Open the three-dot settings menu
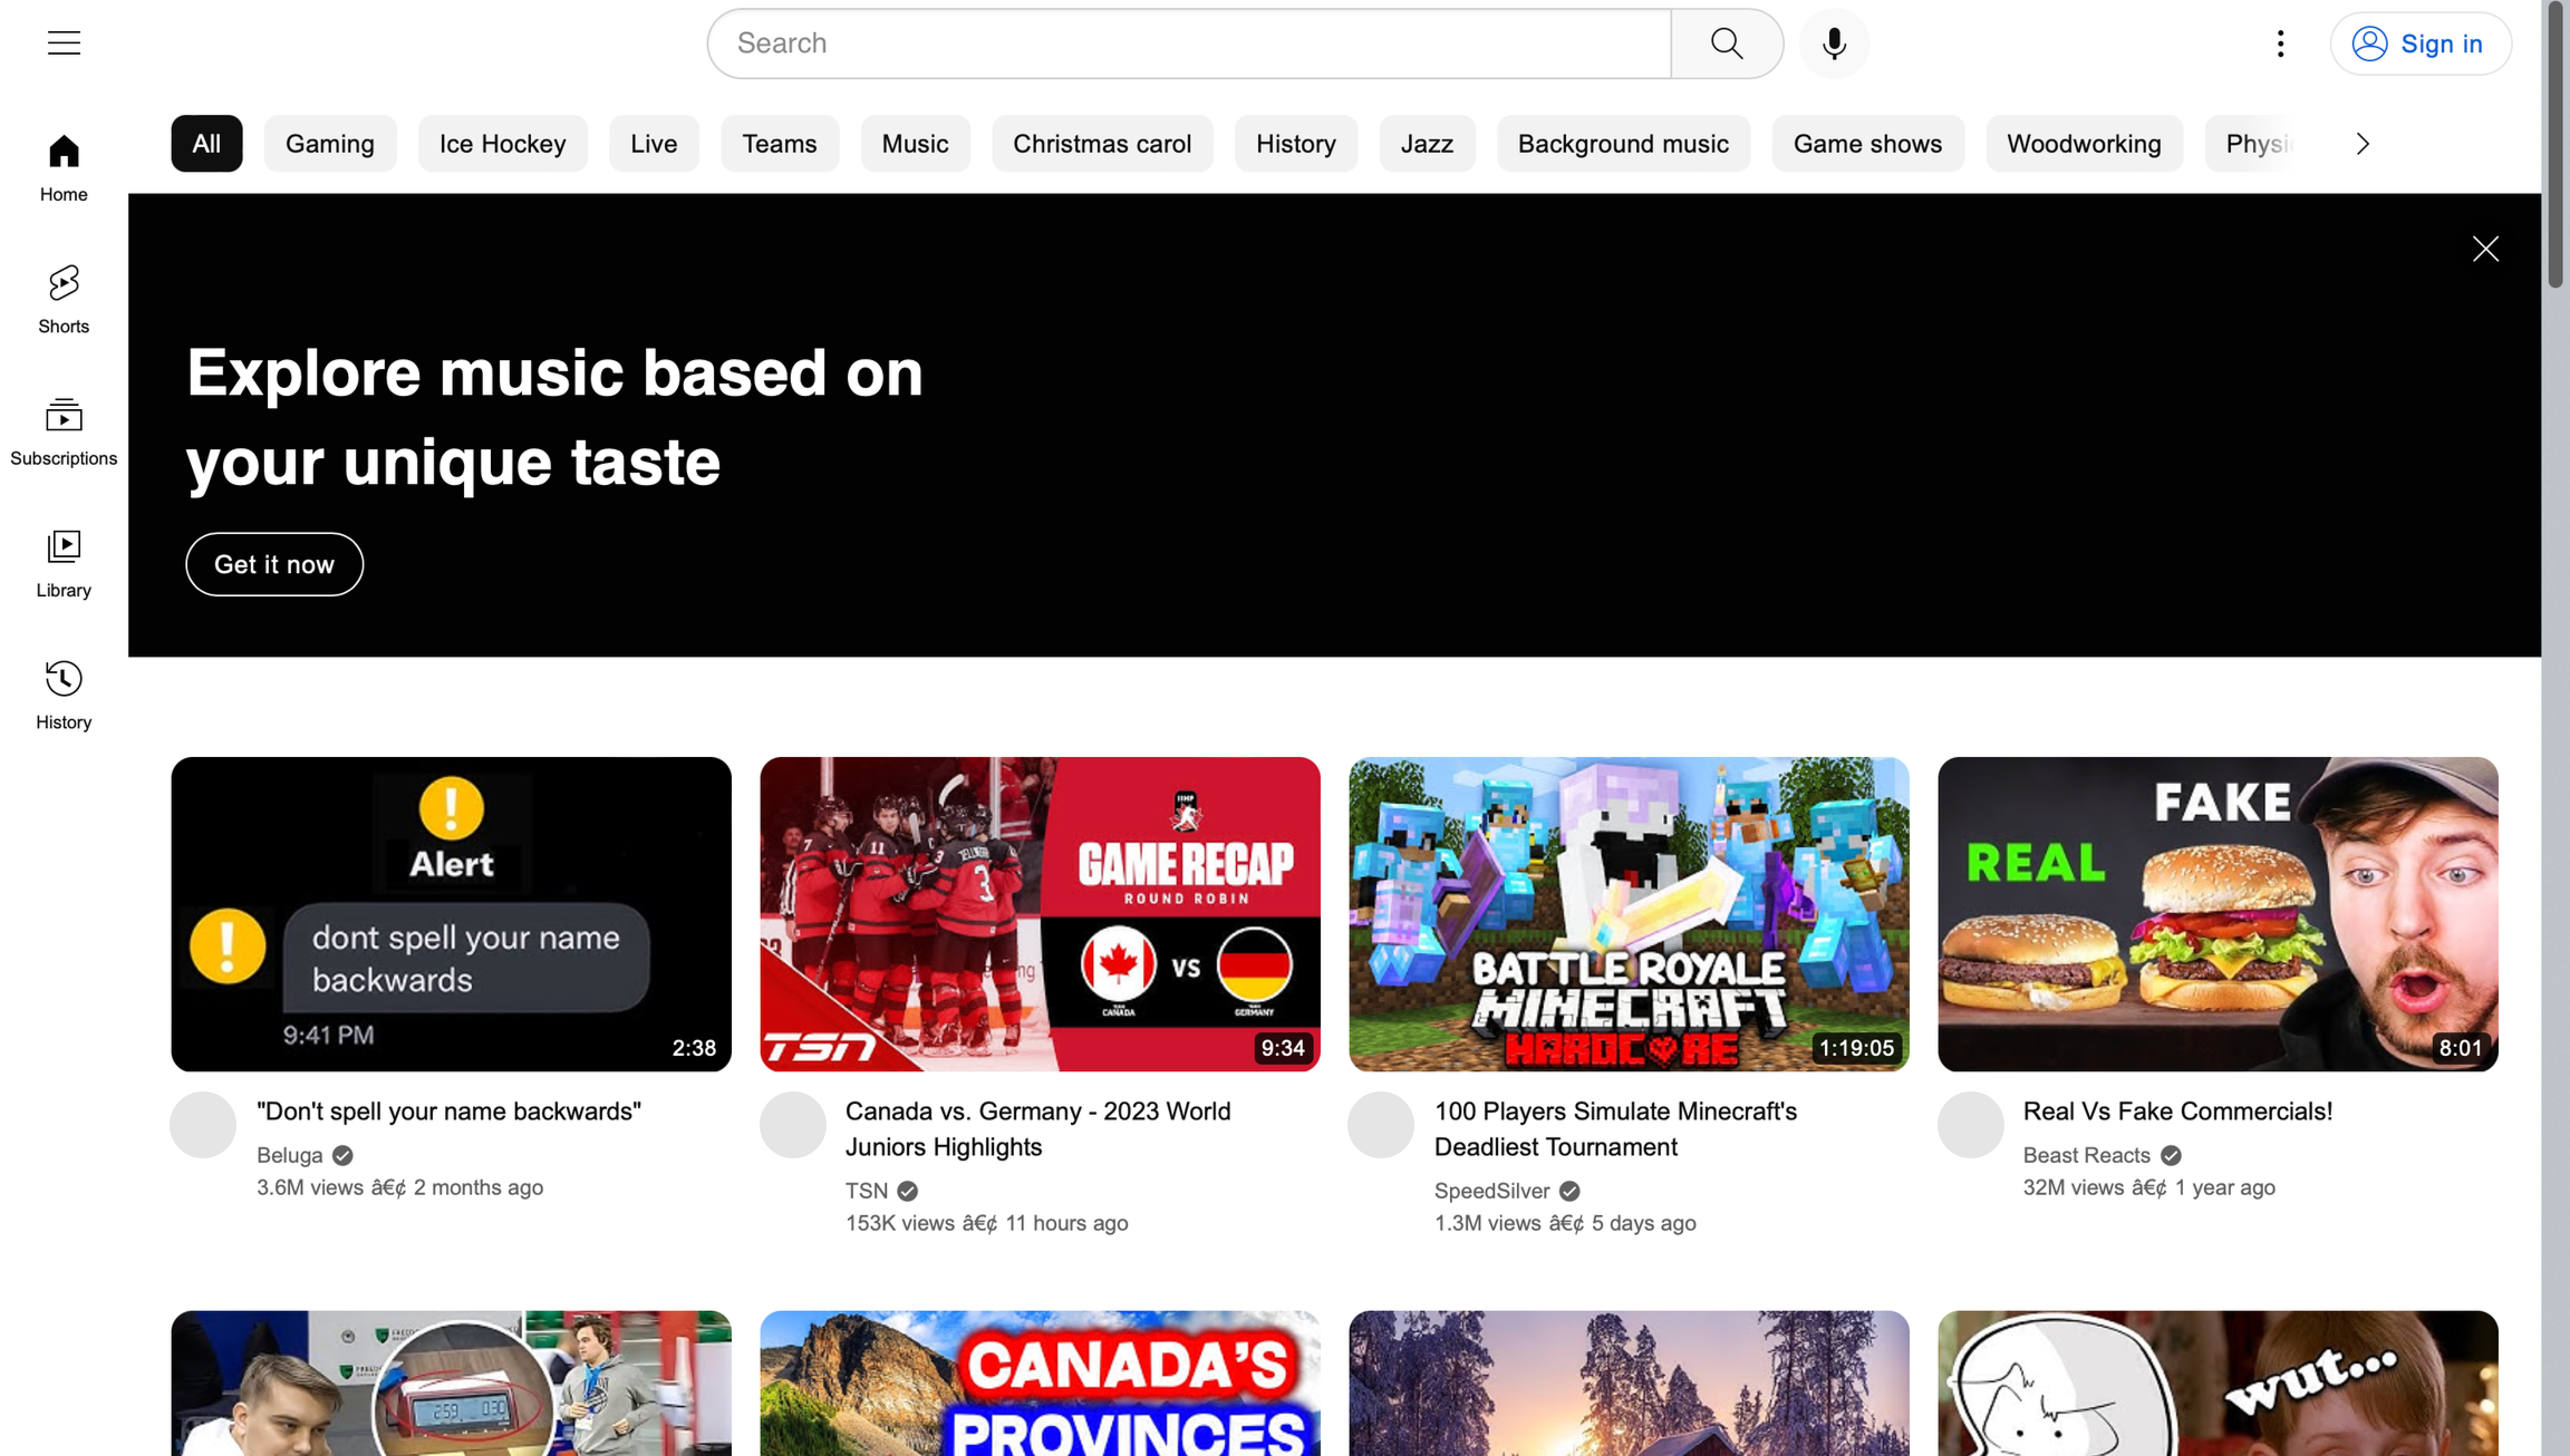Image resolution: width=2570 pixels, height=1456 pixels. coord(2280,43)
